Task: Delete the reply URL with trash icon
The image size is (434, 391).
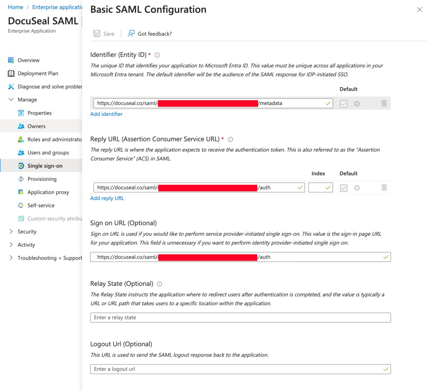Action: pyautogui.click(x=384, y=188)
